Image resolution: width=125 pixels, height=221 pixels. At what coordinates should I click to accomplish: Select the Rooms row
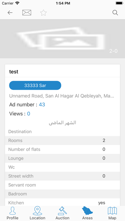62,141
